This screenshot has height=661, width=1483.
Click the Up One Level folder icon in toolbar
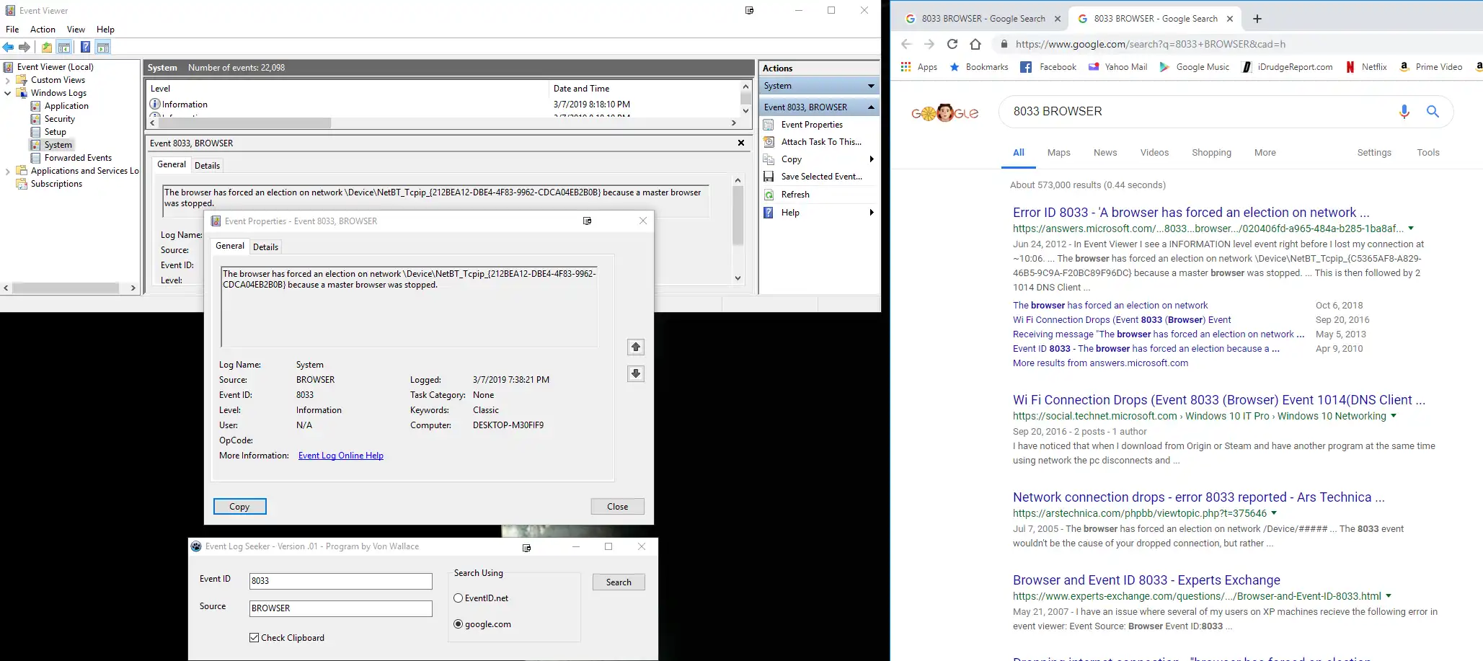47,48
